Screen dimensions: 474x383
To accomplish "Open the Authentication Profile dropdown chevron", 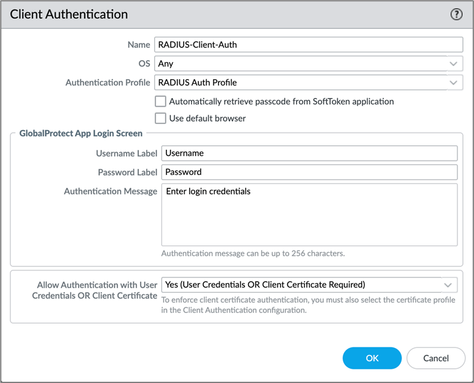I will click(x=453, y=82).
